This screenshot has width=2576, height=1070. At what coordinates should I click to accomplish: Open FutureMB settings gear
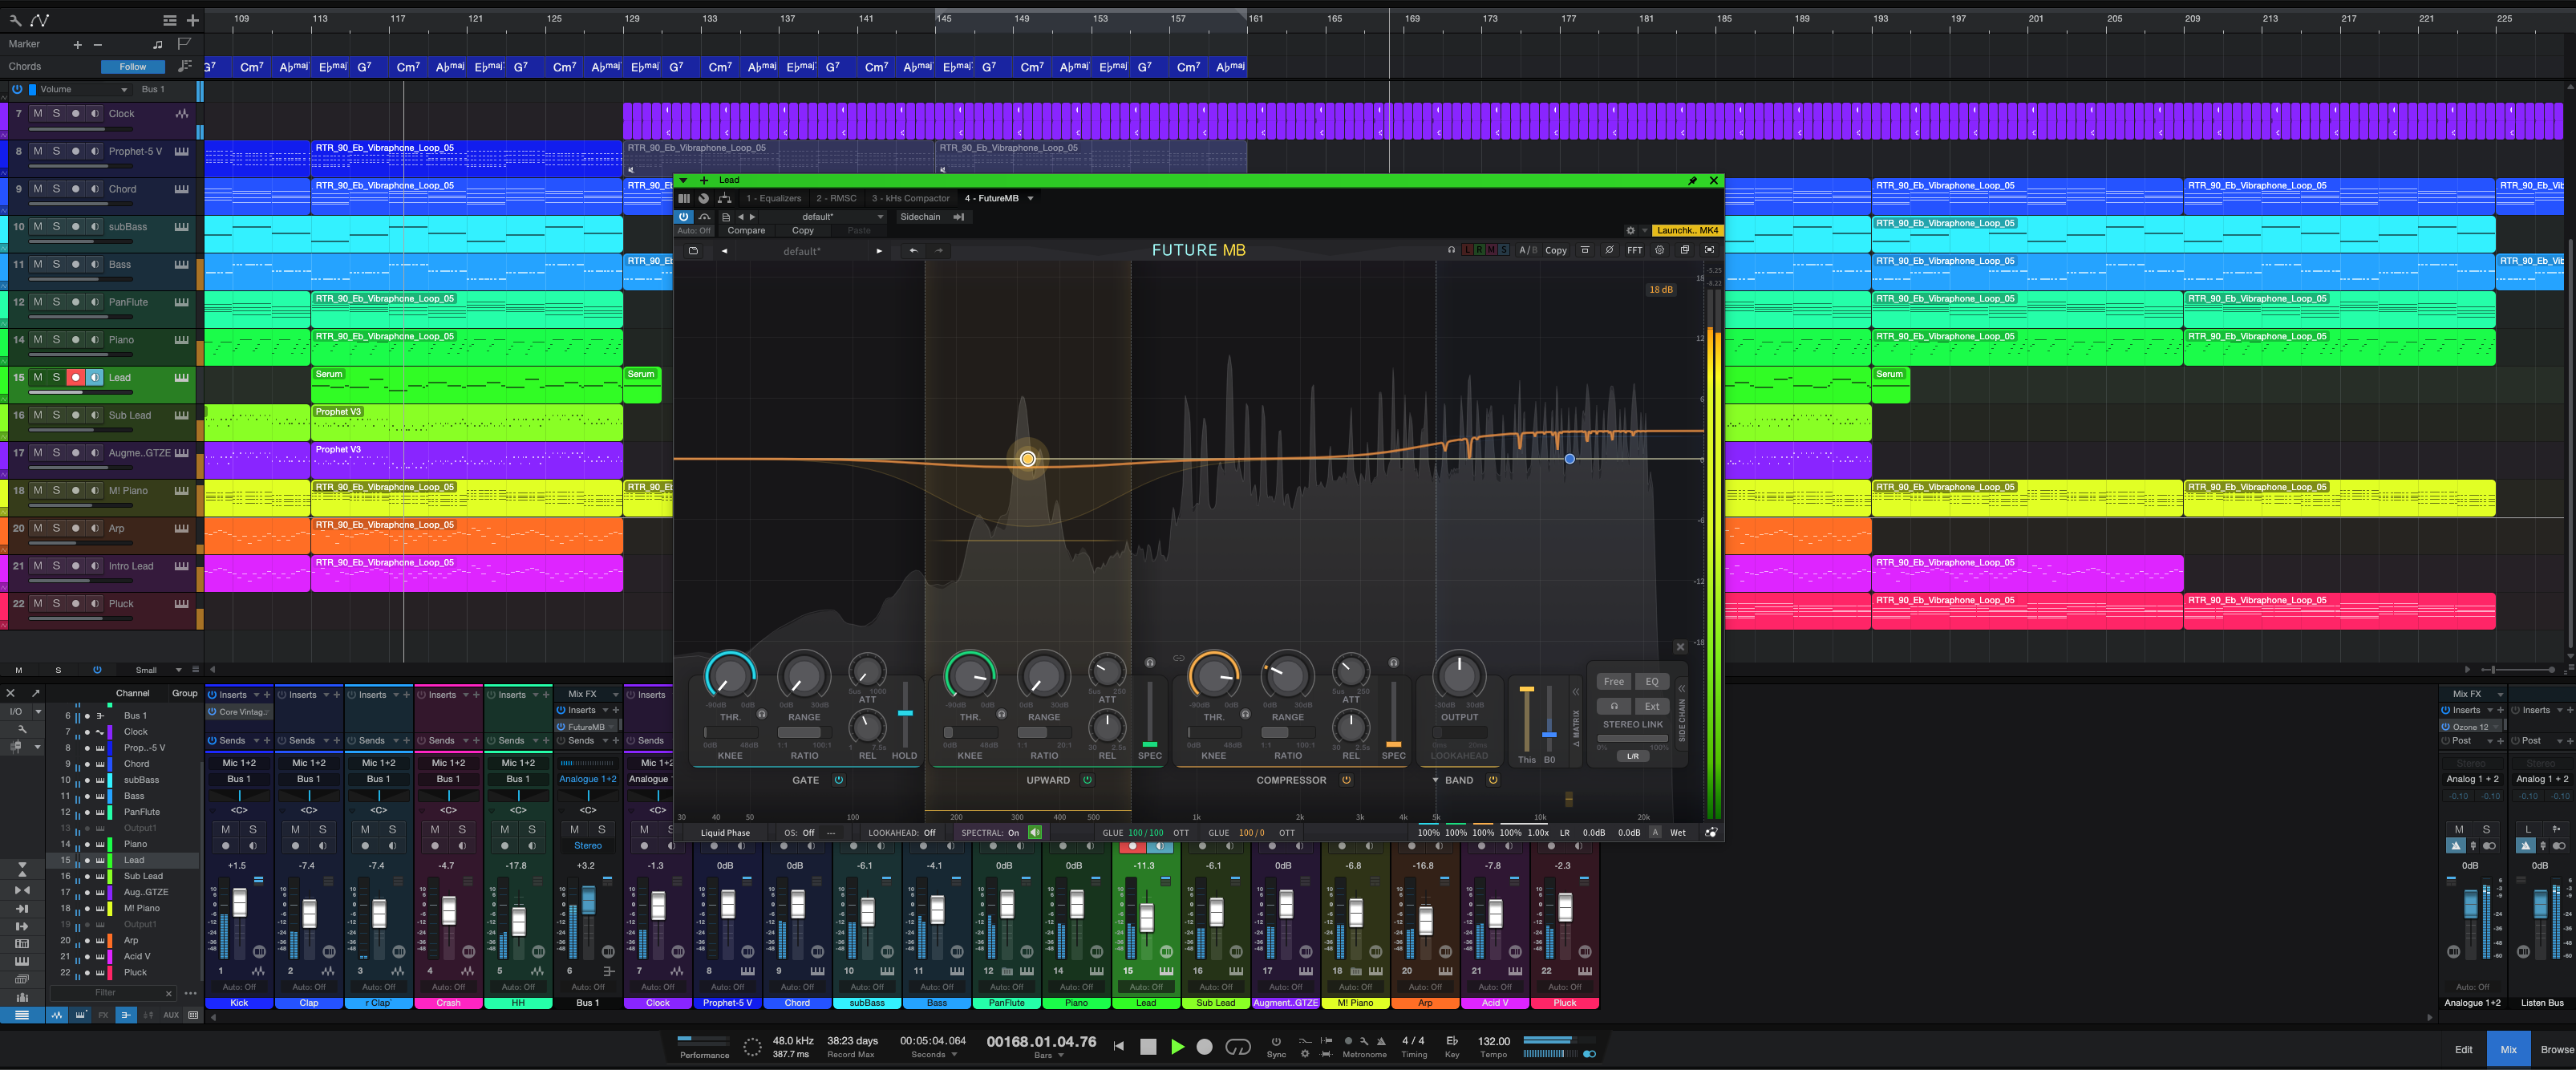pyautogui.click(x=1659, y=250)
